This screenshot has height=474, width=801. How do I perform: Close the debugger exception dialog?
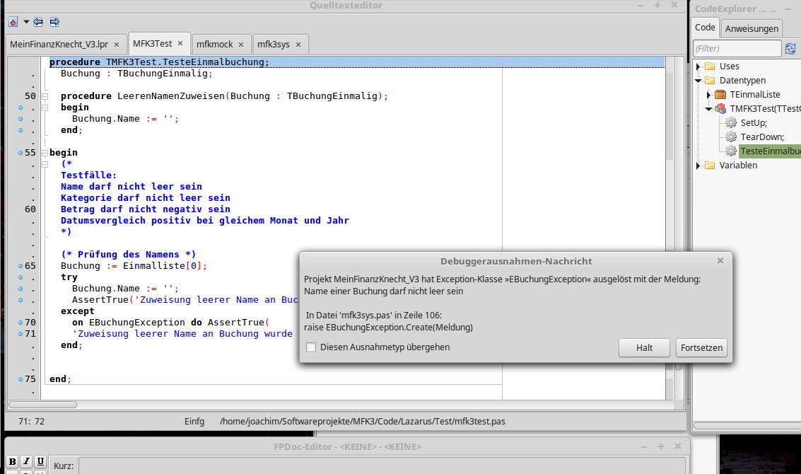coord(720,260)
